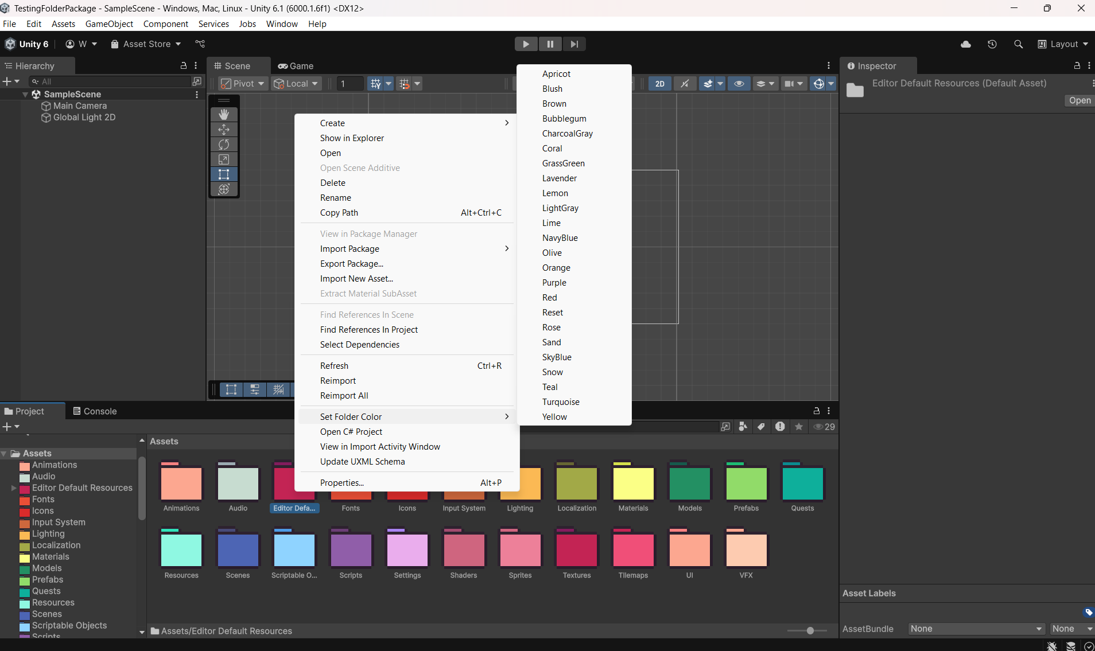The image size is (1095, 651).
Task: Select the Move tool
Action: (224, 130)
